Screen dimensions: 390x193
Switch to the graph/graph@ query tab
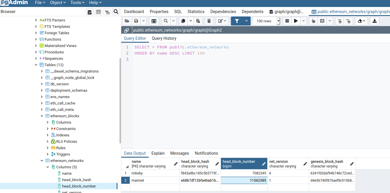coord(287,12)
